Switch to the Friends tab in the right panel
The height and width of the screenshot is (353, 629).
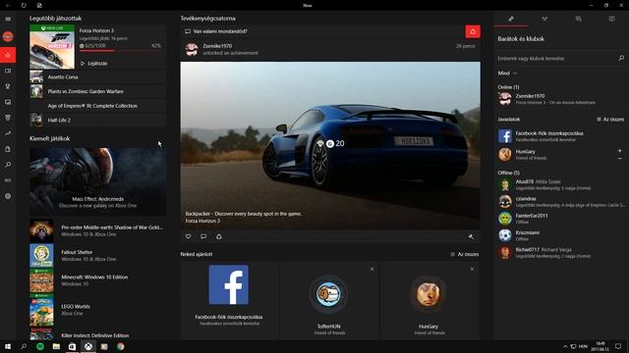511,19
